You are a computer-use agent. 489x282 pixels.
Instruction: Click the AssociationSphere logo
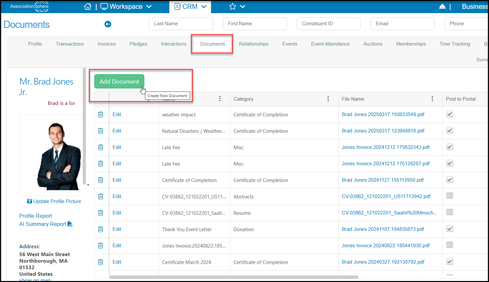(29, 7)
